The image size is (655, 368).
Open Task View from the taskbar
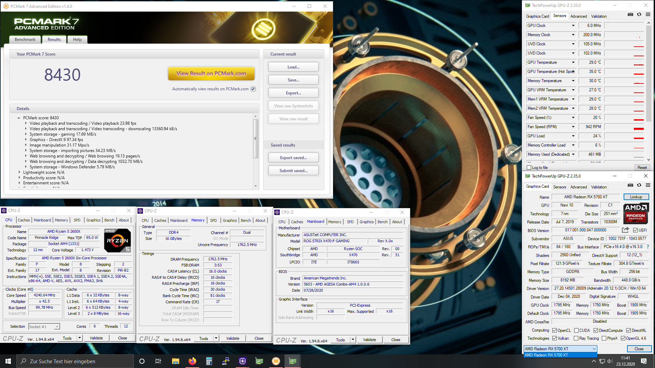pyautogui.click(x=158, y=361)
